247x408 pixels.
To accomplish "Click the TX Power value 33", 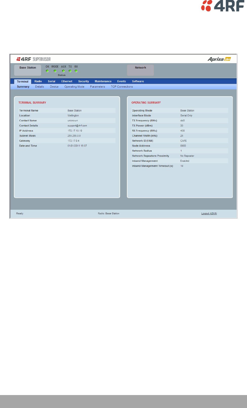I will [182, 126].
